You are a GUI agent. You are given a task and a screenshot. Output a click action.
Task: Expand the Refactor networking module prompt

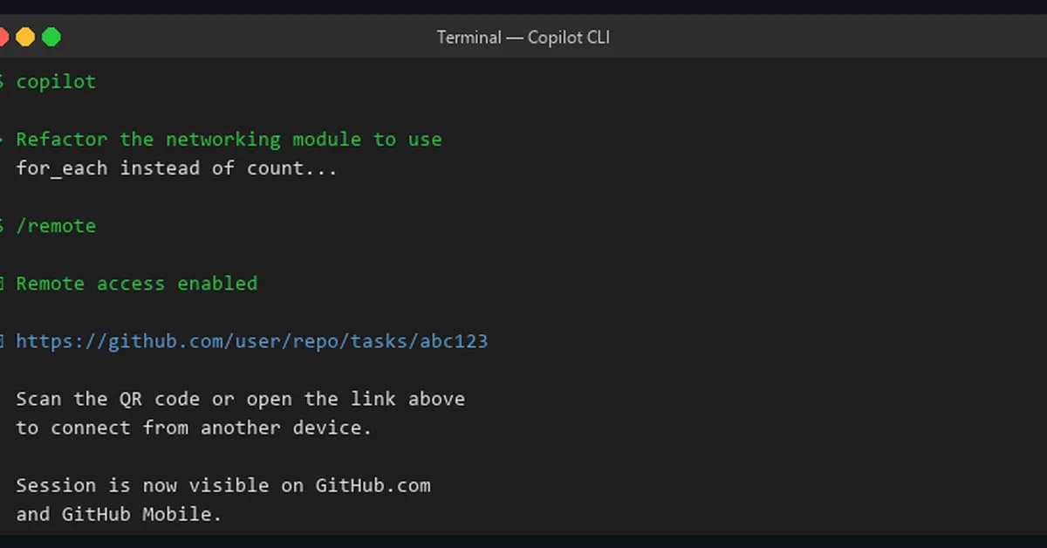[x=227, y=139]
